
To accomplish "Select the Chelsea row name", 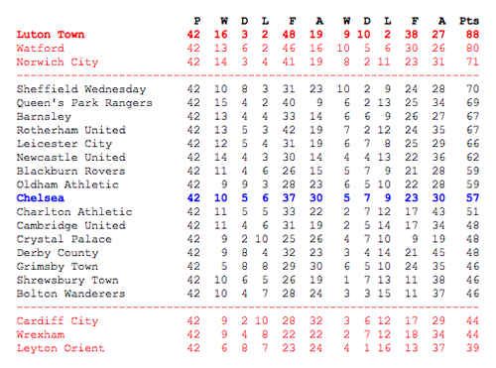I will (x=41, y=198).
